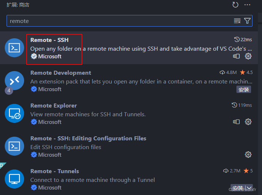The width and height of the screenshot is (262, 195).
Task: Click Microsoft publisher under SSH Editing Configuration Files
Action: (x=50, y=155)
